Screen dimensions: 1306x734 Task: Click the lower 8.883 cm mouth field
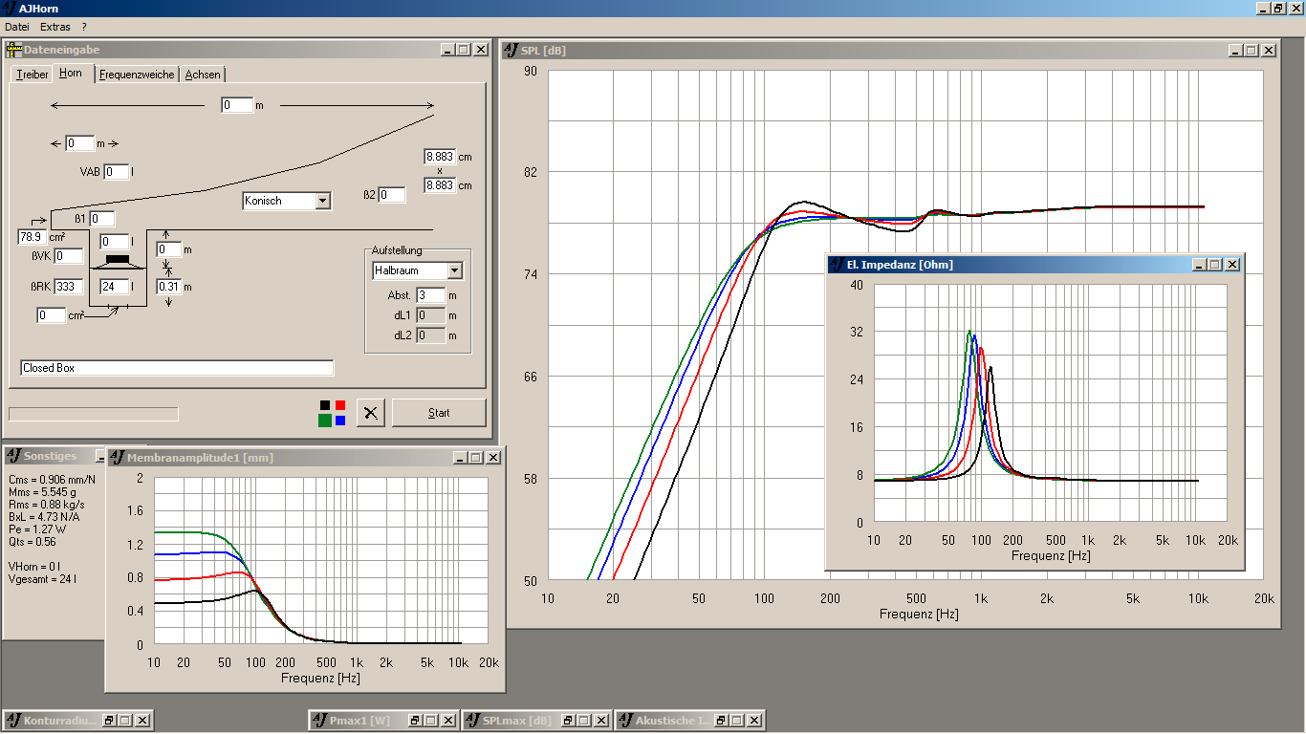(x=440, y=185)
